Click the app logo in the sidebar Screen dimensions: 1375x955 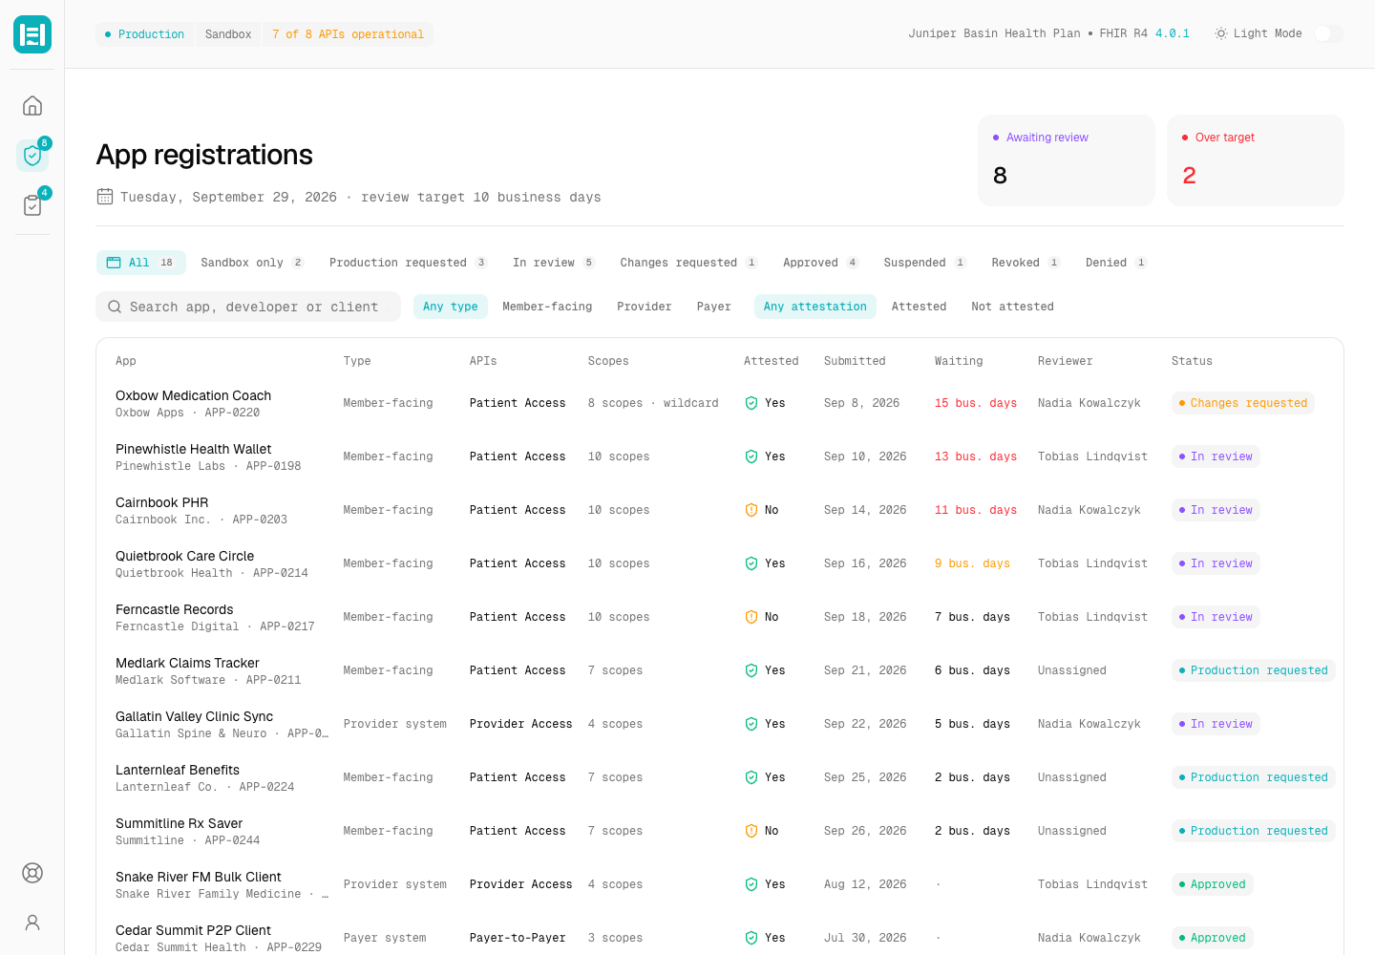click(x=32, y=34)
